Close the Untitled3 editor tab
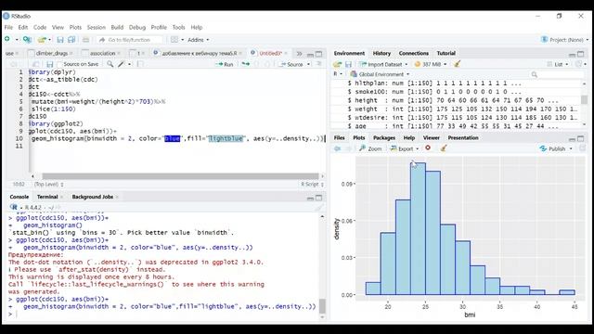Screen dimensions: 594x334 (x=286, y=54)
